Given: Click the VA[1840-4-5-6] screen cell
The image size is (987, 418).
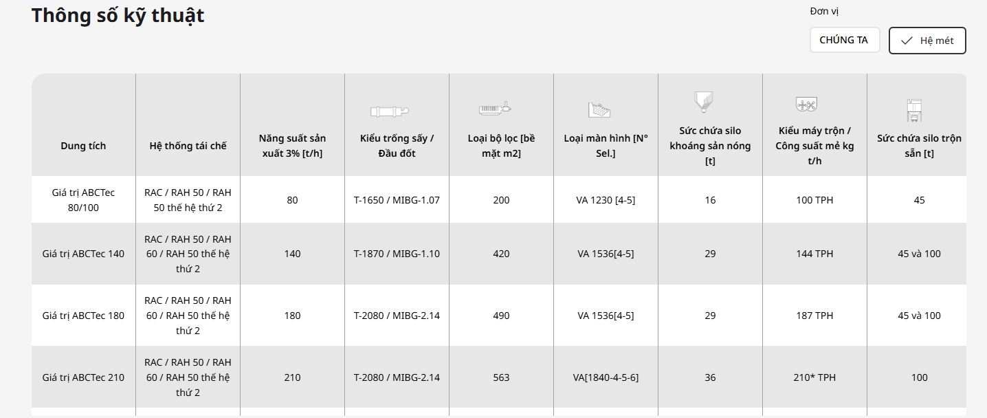Looking at the screenshot, I should pyautogui.click(x=606, y=377).
